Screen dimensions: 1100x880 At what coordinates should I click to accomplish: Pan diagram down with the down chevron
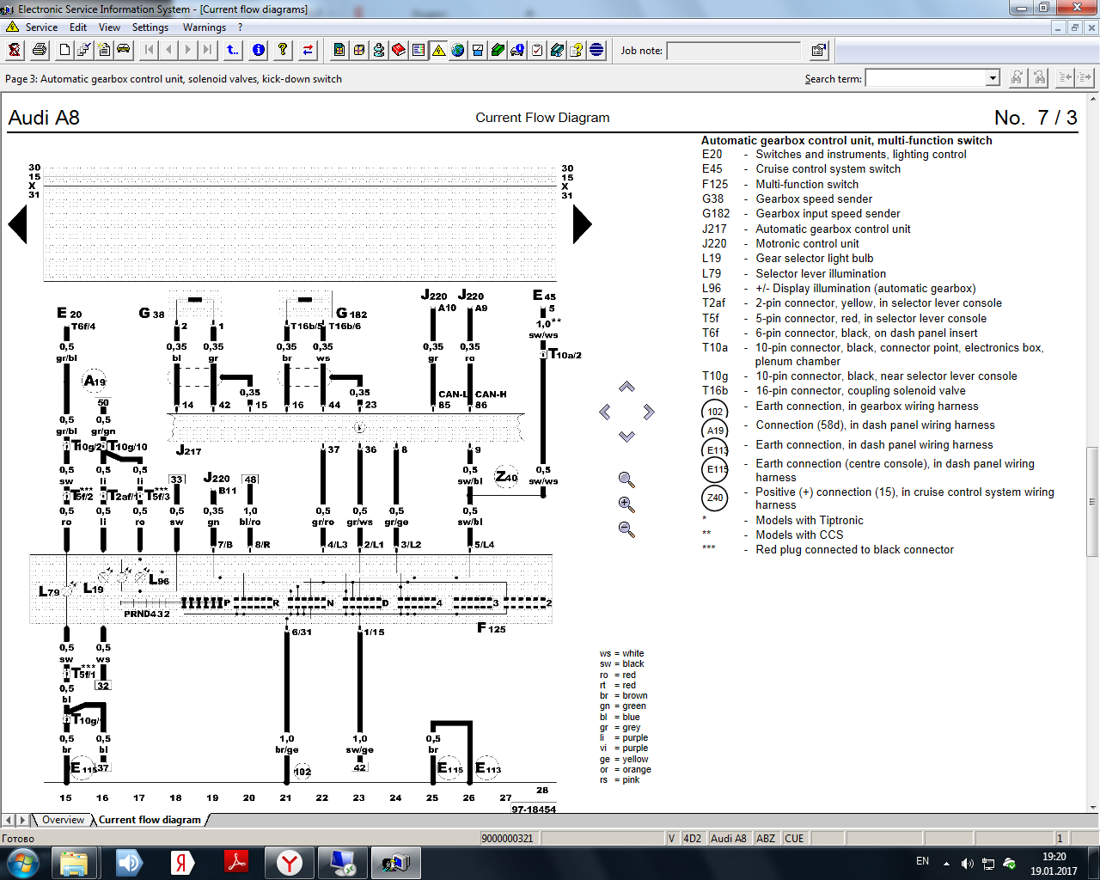point(626,437)
